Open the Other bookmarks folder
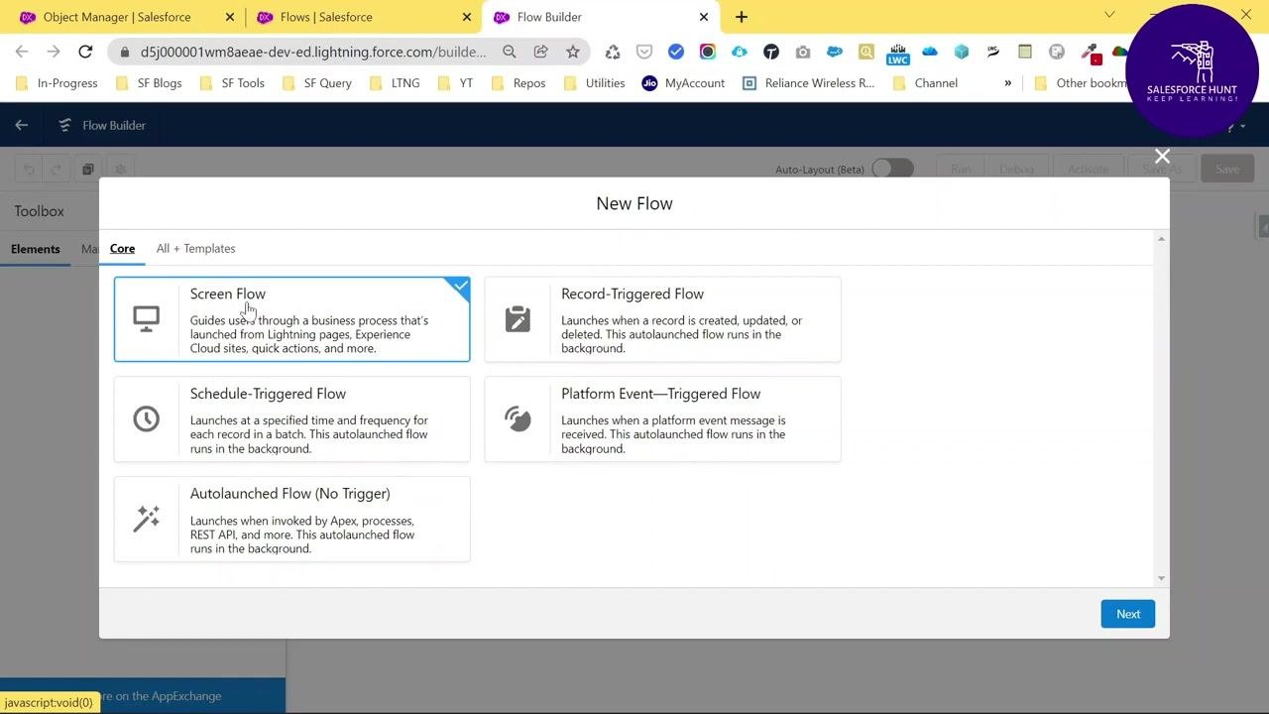 (x=1082, y=83)
